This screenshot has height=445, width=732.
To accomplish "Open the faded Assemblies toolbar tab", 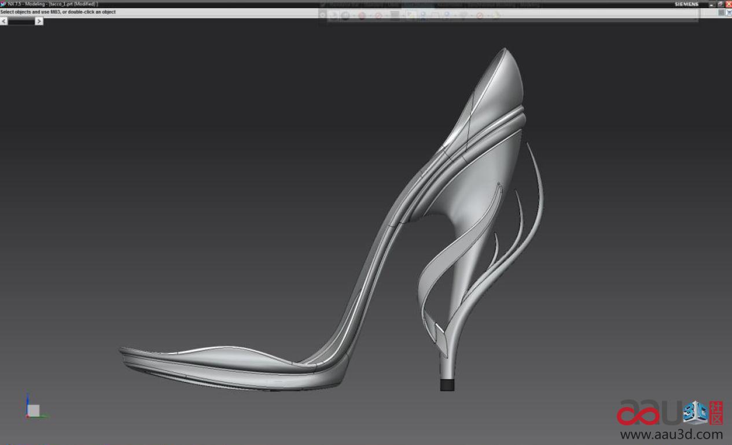I will pos(450,5).
